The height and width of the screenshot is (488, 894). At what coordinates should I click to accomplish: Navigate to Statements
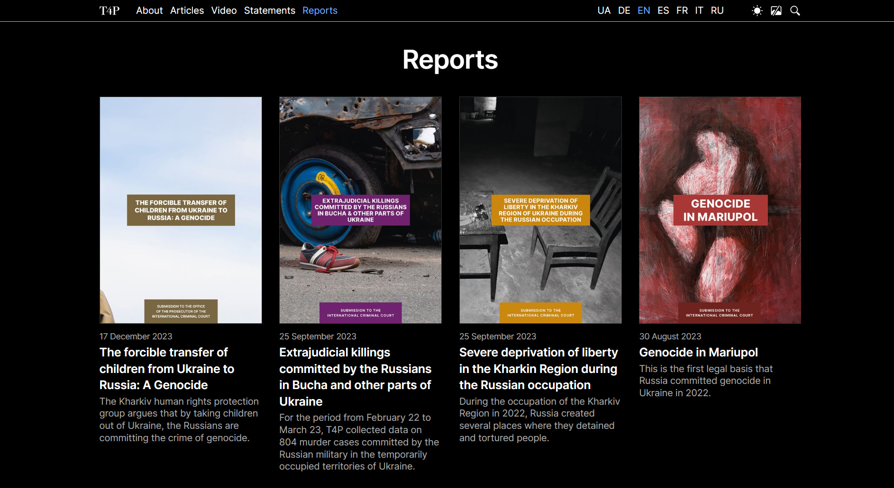point(269,10)
